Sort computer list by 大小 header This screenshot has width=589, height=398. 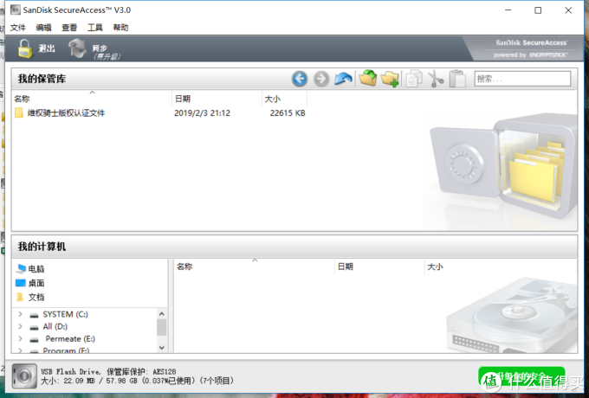click(435, 266)
